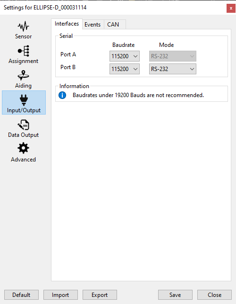Switch to the CAN tab

tap(113, 25)
